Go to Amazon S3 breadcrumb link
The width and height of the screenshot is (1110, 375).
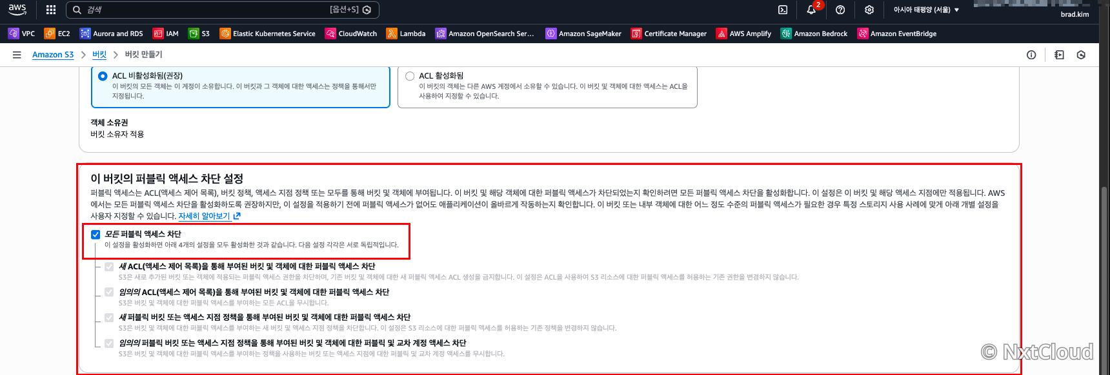53,55
